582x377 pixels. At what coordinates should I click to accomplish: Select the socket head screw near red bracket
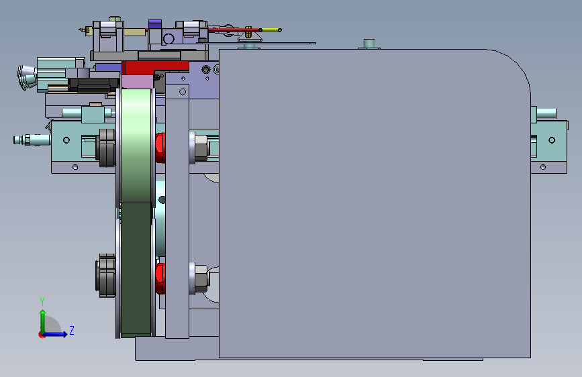[x=206, y=69]
